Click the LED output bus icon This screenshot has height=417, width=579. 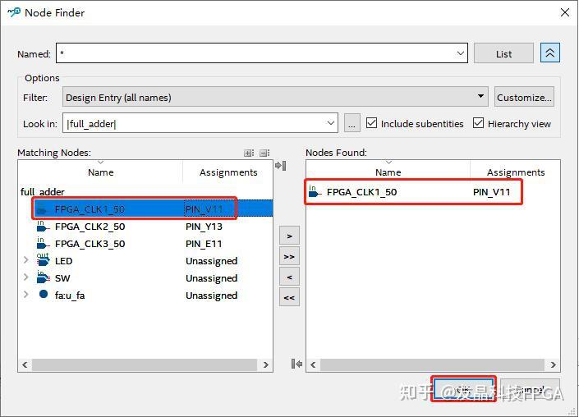(43, 260)
